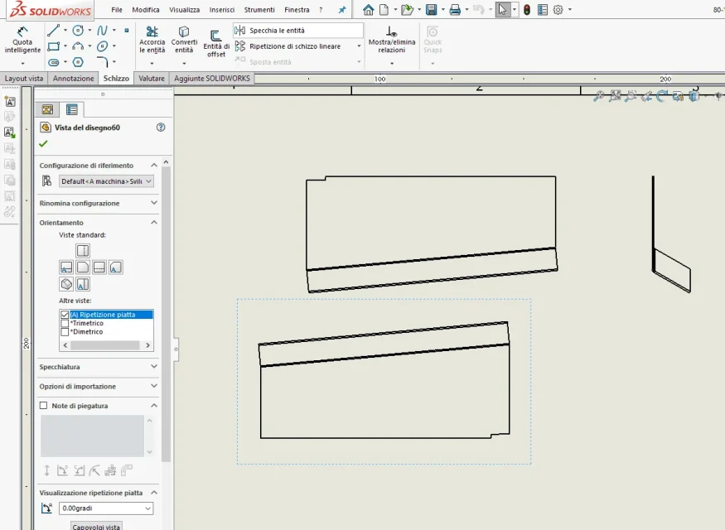Open Mostra/elimina relazioni tool
725x530 pixels.
tap(392, 40)
